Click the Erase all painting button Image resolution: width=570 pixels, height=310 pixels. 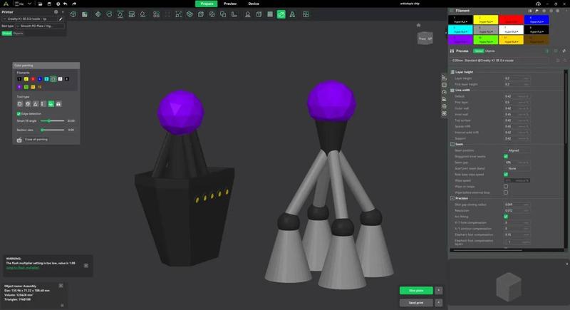(36, 140)
